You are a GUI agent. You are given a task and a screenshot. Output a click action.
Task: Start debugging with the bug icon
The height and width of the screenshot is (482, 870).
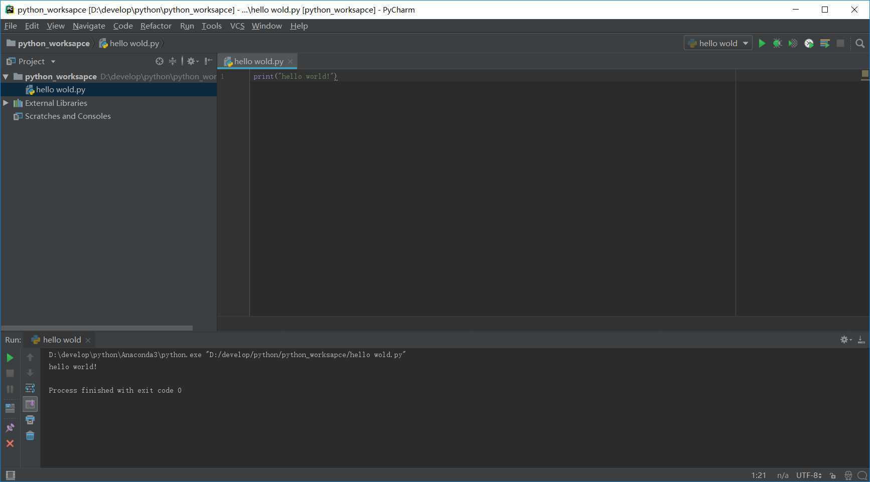tap(777, 44)
